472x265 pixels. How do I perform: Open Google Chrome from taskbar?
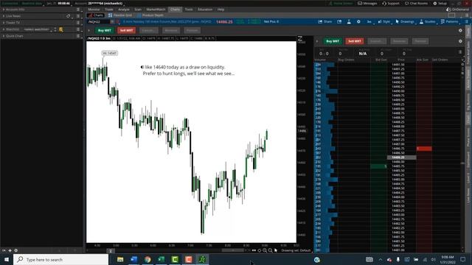click(147, 259)
